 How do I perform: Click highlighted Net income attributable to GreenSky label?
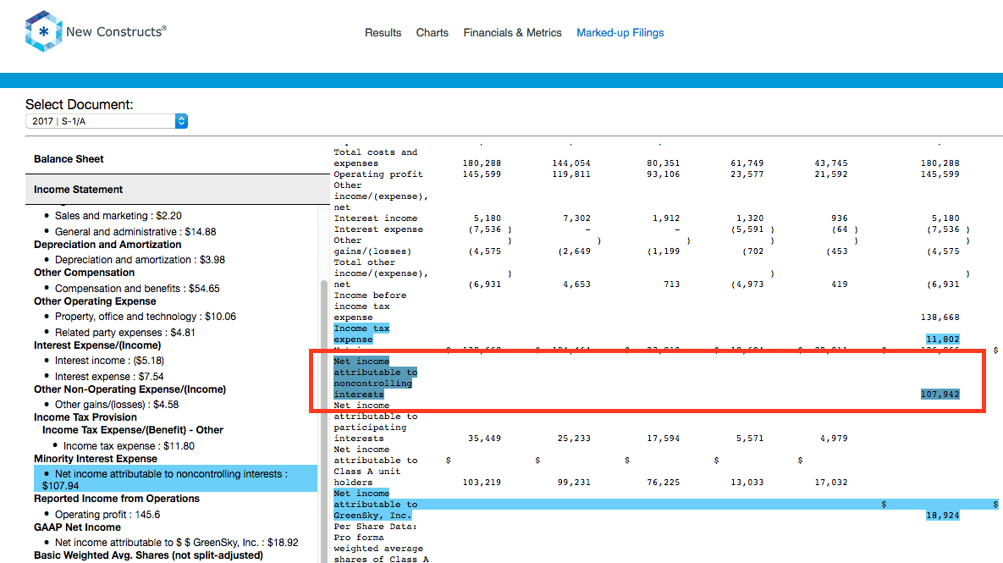(376, 504)
